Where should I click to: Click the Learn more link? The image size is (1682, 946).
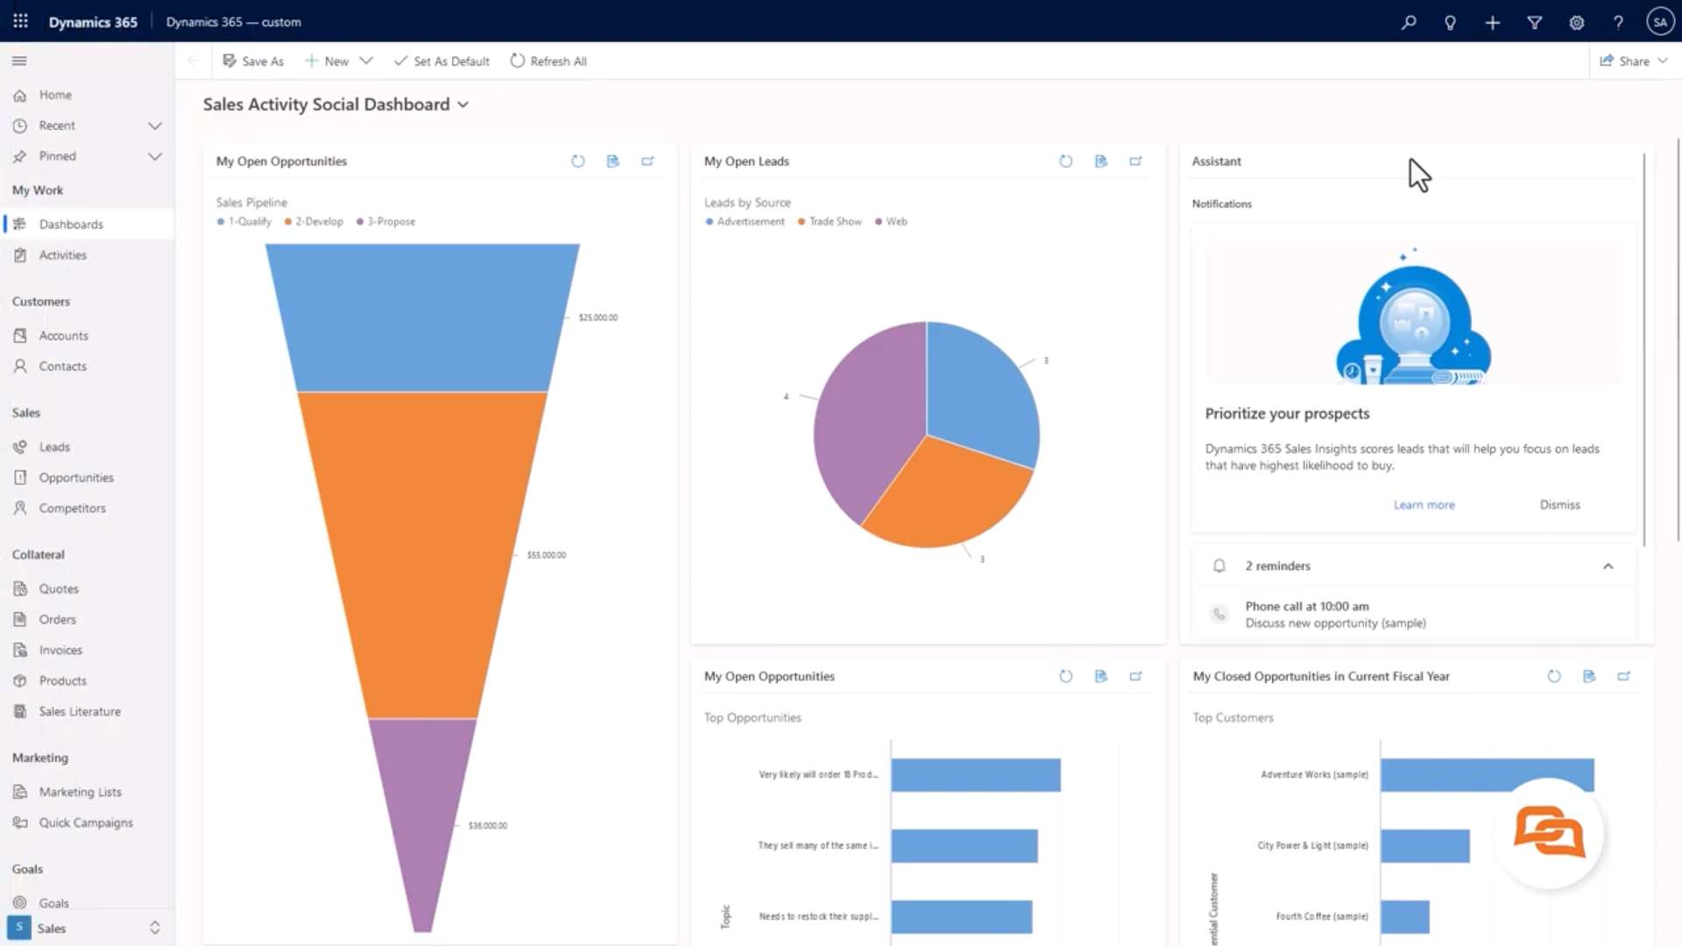coord(1424,505)
